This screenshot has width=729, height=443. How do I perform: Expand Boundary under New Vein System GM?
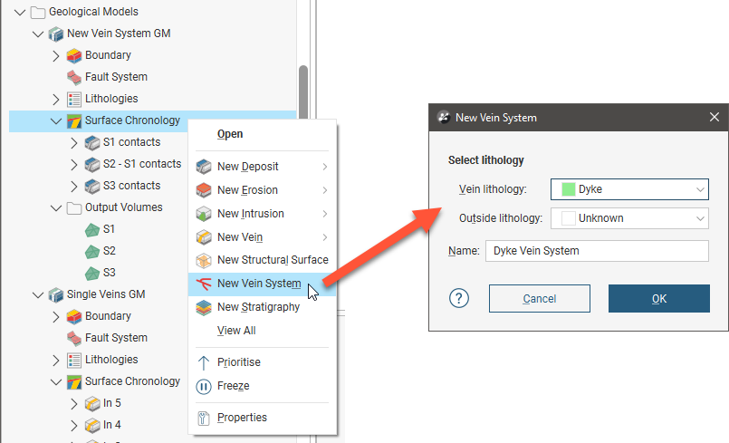[x=56, y=56]
